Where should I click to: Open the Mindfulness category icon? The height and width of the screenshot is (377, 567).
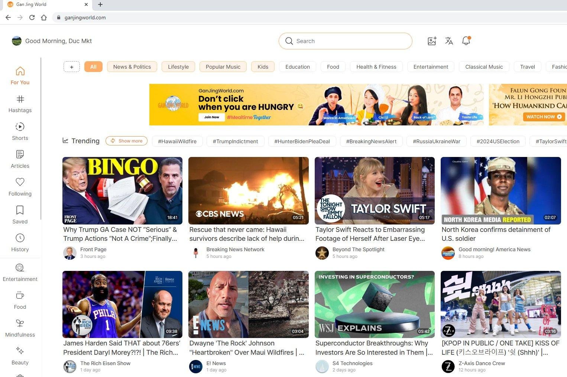tap(20, 328)
